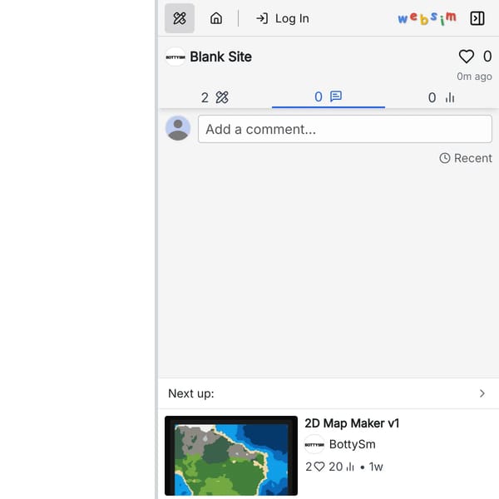
Task: Select the 0 comments tab
Action: click(329, 96)
